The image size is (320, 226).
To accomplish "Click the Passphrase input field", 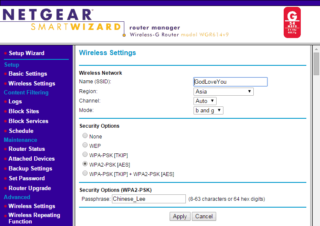I will click(148, 199).
